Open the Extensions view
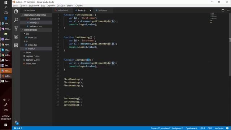The height and width of the screenshot is (130, 231). pos(16,45)
